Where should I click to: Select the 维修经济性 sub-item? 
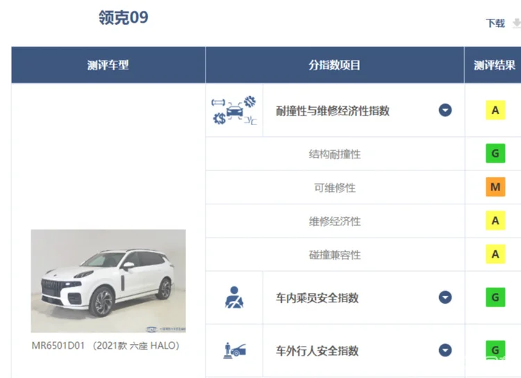coord(335,222)
